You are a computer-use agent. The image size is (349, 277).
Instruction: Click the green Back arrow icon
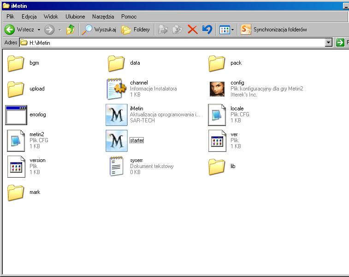[9, 30]
